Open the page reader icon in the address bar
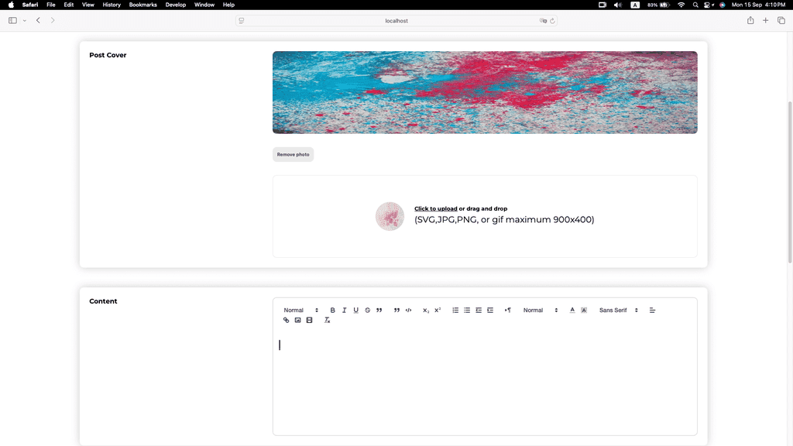The height and width of the screenshot is (446, 793). [242, 21]
